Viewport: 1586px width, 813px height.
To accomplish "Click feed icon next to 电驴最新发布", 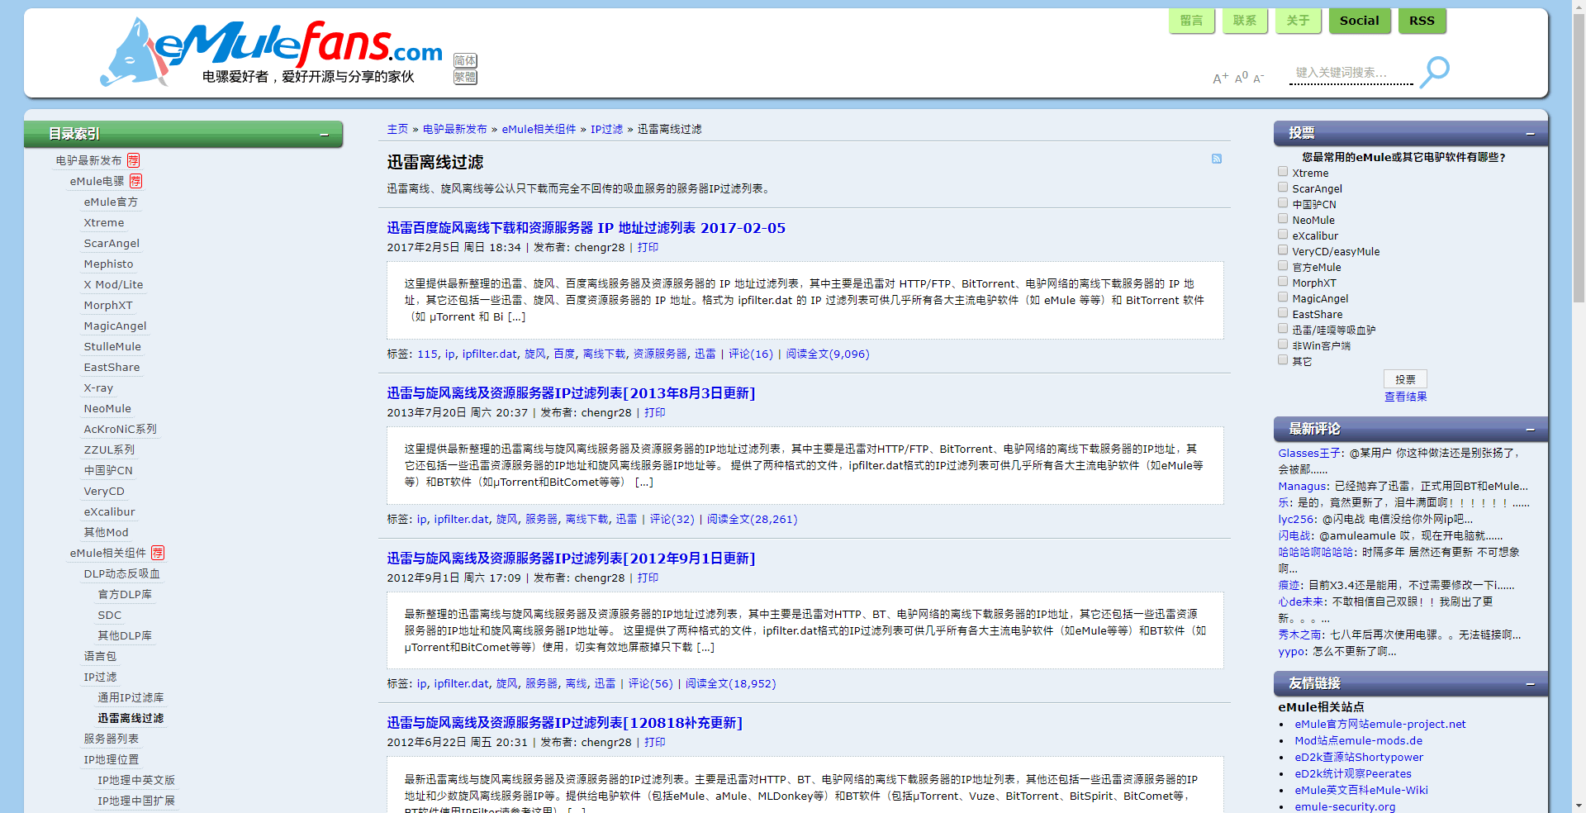I will (x=134, y=160).
